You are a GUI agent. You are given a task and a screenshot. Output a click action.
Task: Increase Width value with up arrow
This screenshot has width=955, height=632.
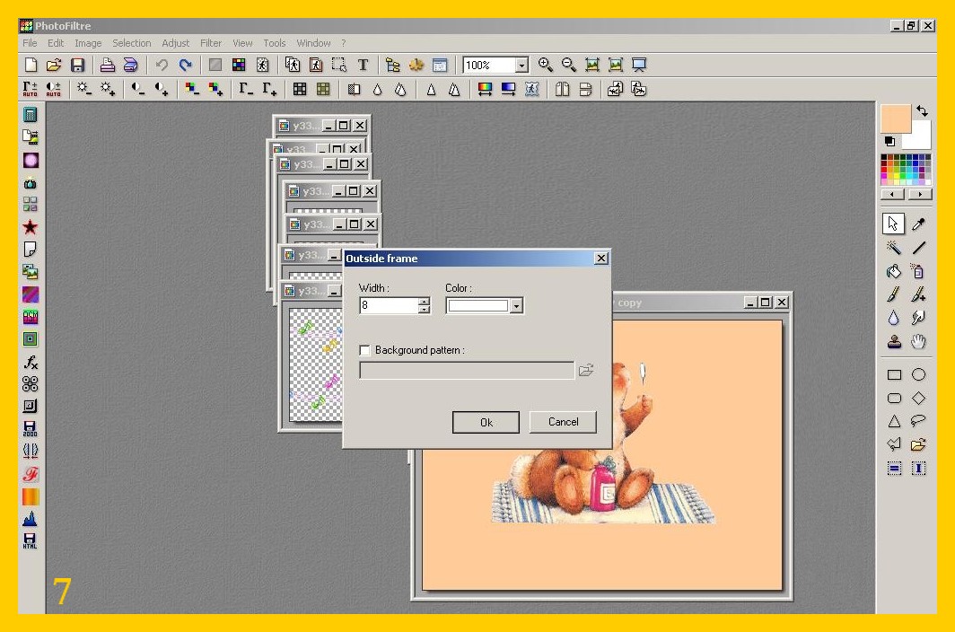point(424,302)
